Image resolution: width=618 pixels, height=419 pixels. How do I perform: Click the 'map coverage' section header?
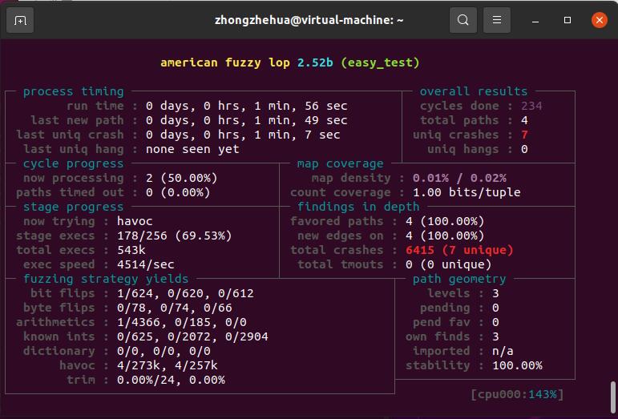(340, 163)
